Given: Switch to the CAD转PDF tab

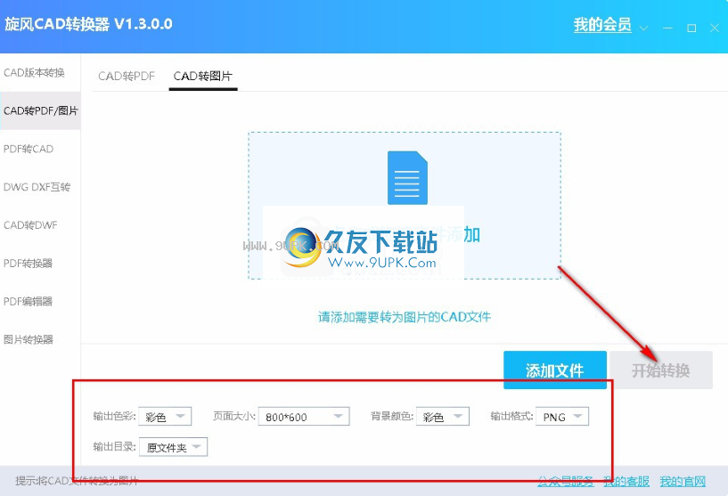Looking at the screenshot, I should pos(127,76).
